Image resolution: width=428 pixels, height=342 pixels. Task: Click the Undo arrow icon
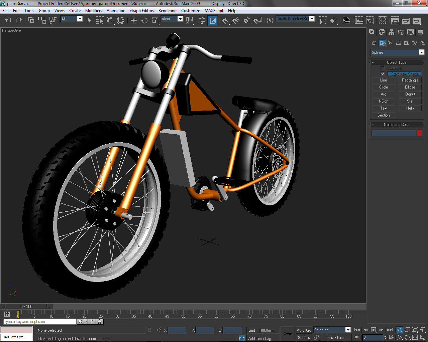pyautogui.click(x=8, y=20)
